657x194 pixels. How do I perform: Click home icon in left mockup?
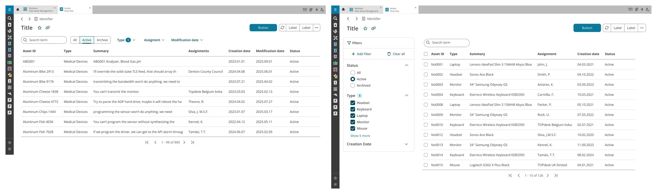coord(18,10)
